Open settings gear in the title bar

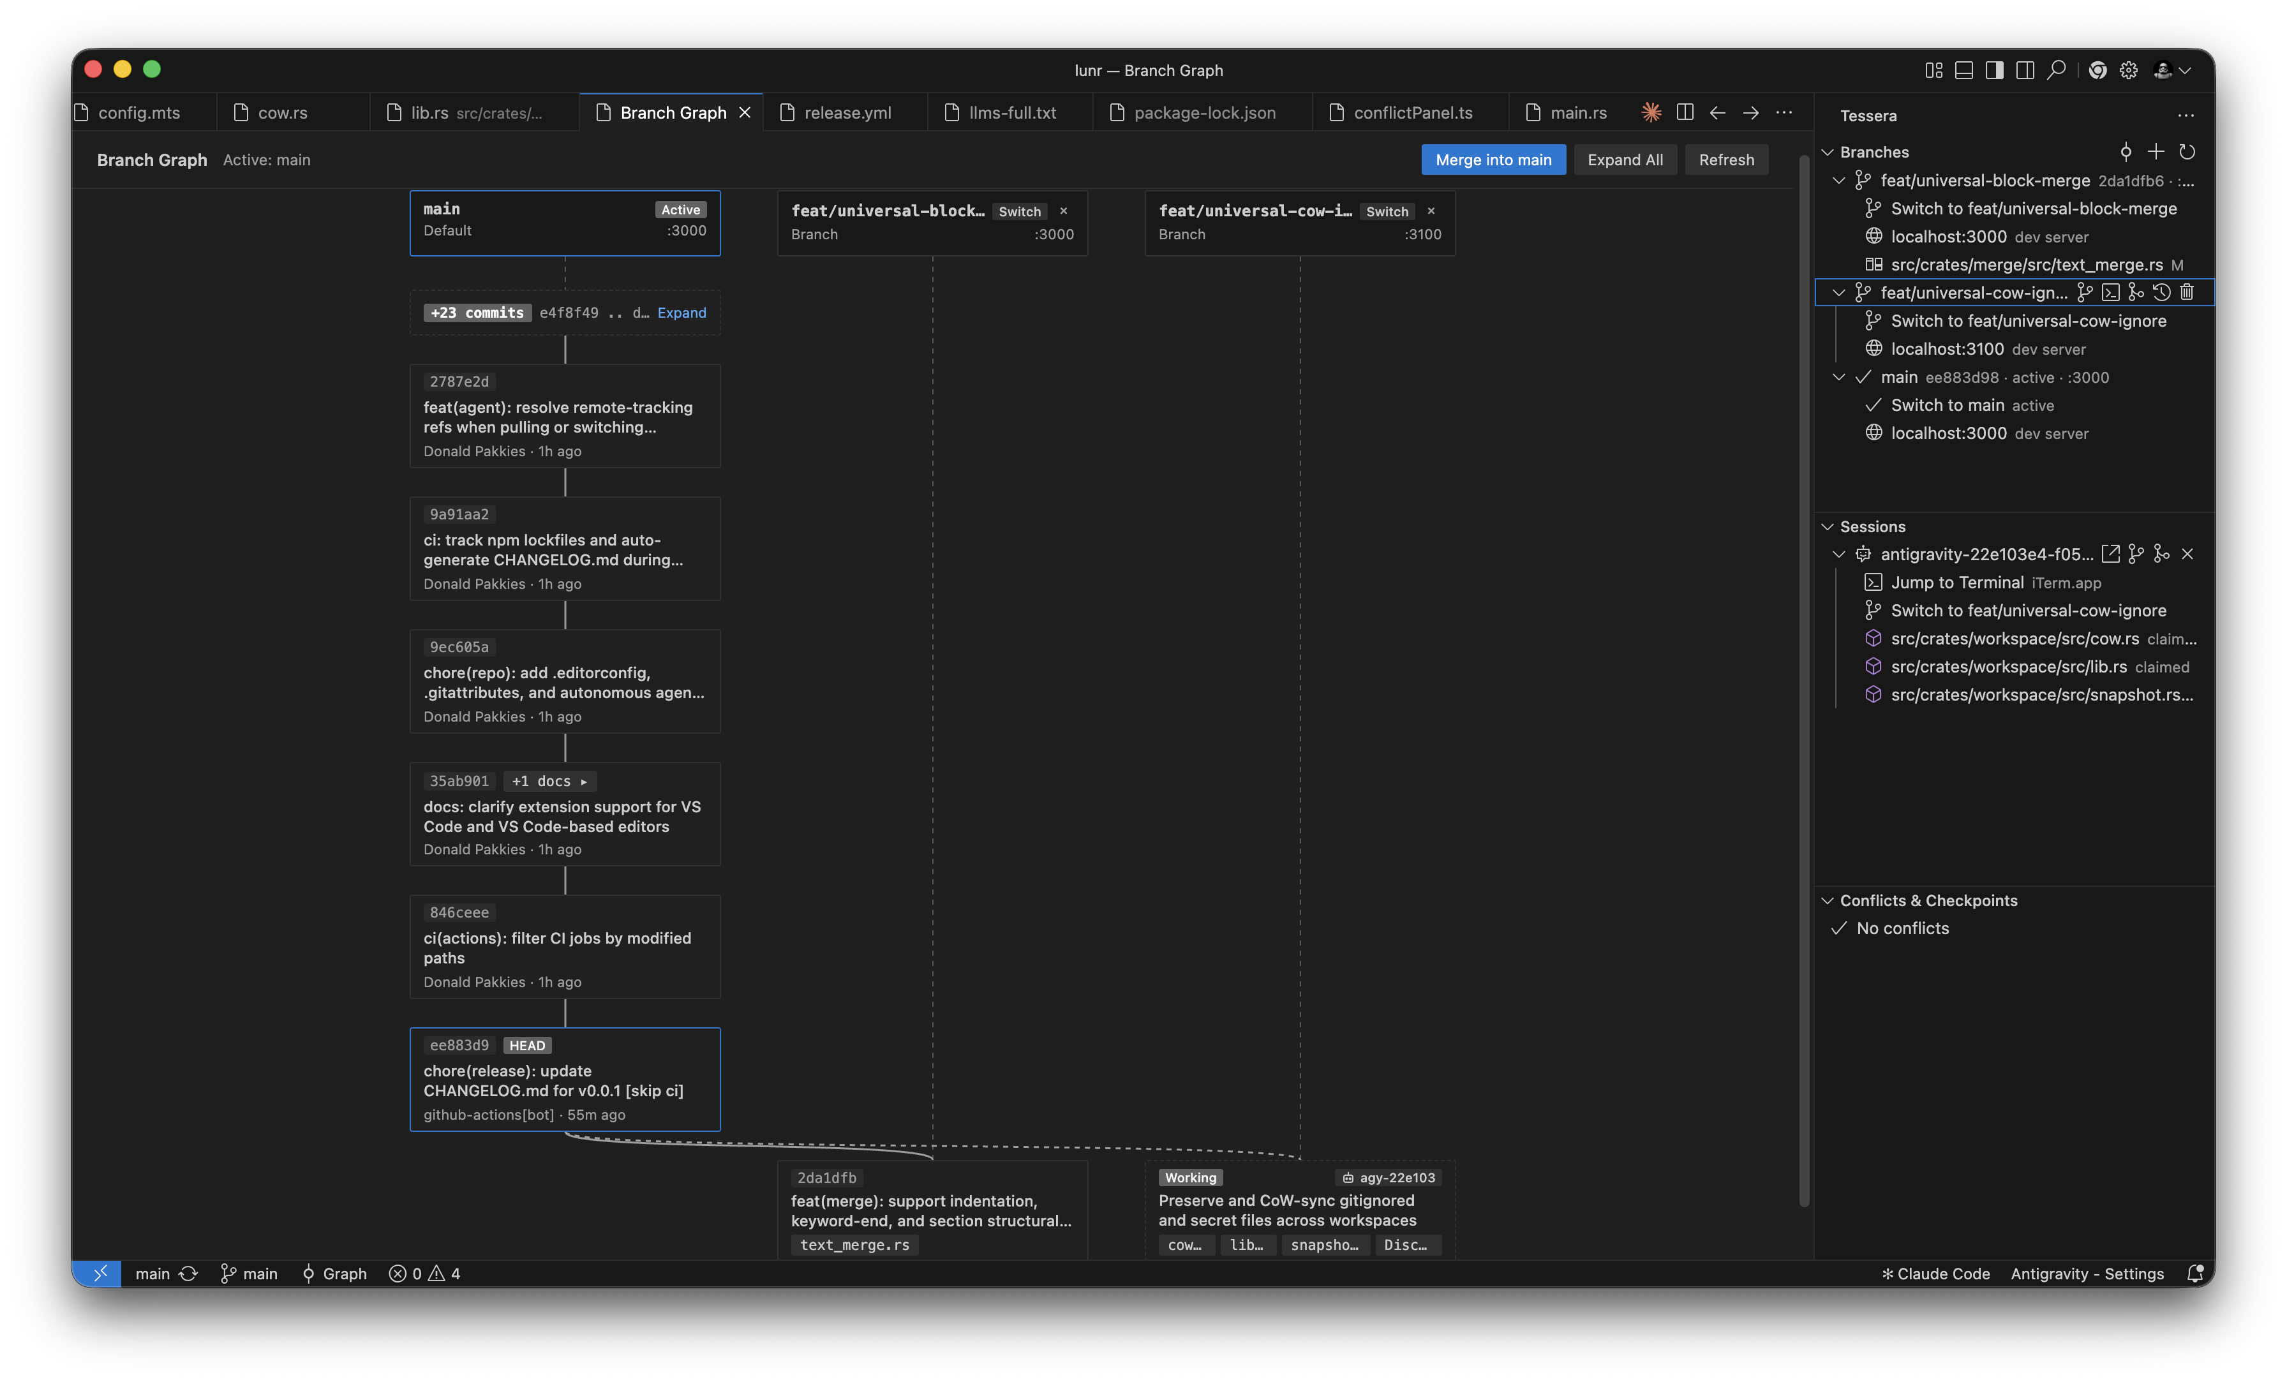click(2128, 71)
